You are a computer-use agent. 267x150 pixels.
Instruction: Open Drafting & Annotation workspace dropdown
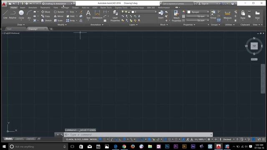(57, 4)
